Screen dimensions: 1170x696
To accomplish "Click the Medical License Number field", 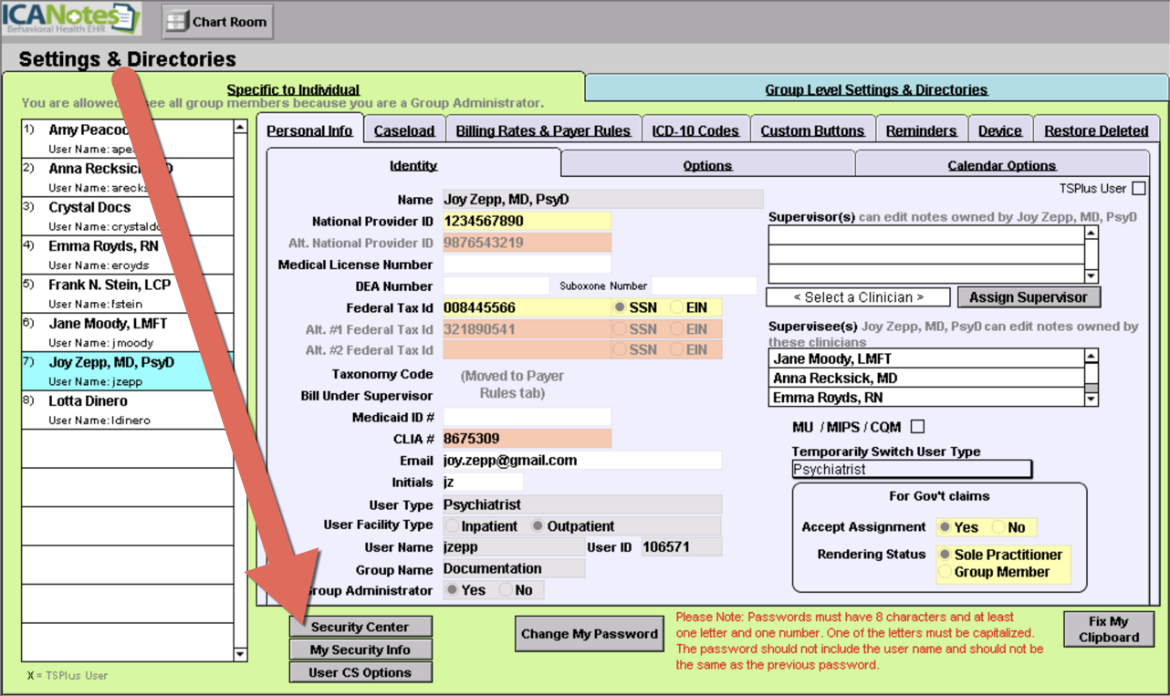I will pyautogui.click(x=527, y=265).
